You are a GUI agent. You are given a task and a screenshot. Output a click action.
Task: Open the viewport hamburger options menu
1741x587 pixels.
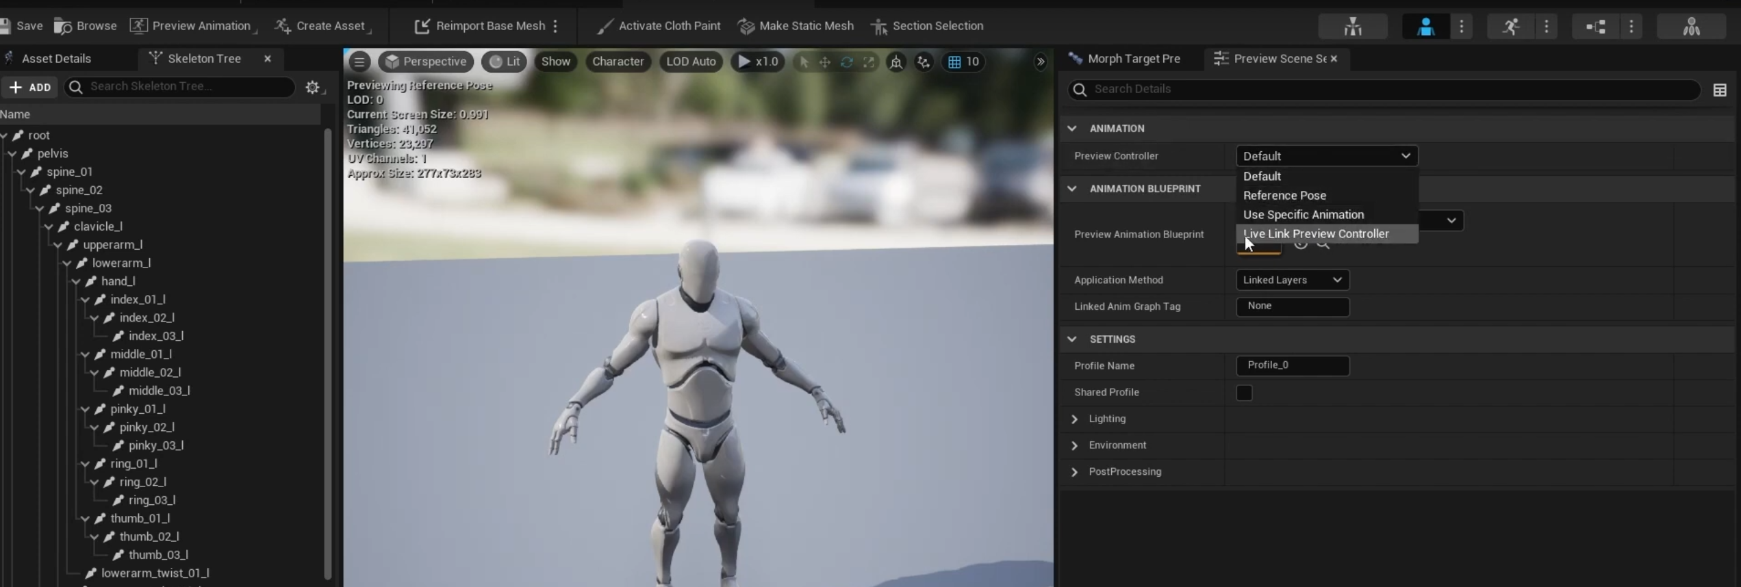[x=359, y=62]
